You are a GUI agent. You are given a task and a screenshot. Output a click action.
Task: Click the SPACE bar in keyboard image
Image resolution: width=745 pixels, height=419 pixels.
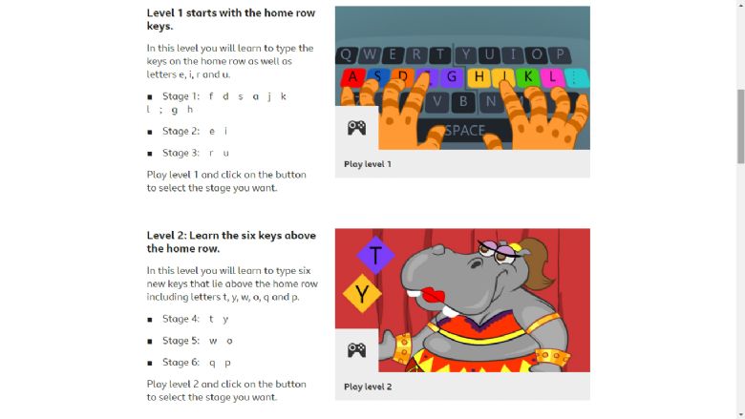coord(465,131)
